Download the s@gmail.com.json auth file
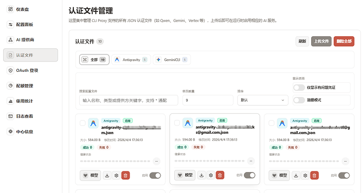362x193 pixels. coord(201,175)
